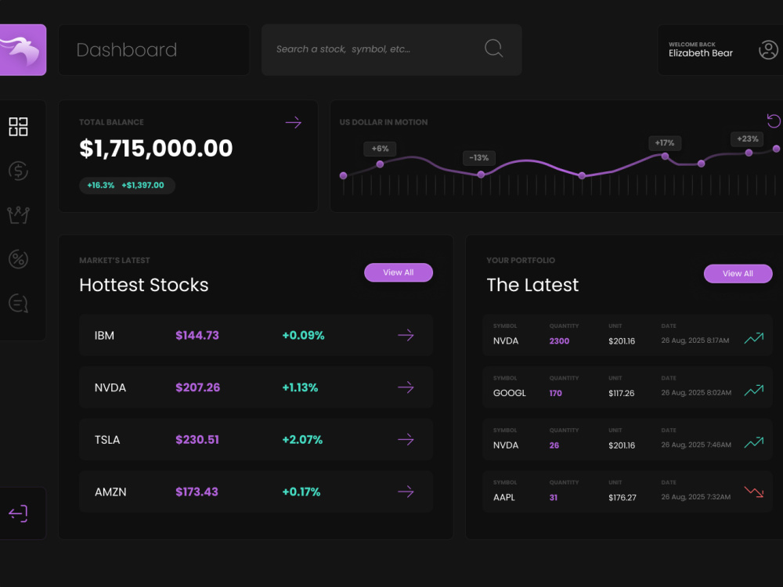Click the 26 Aug, 2025 8:17AM date
The image size is (783, 587).
click(695, 340)
